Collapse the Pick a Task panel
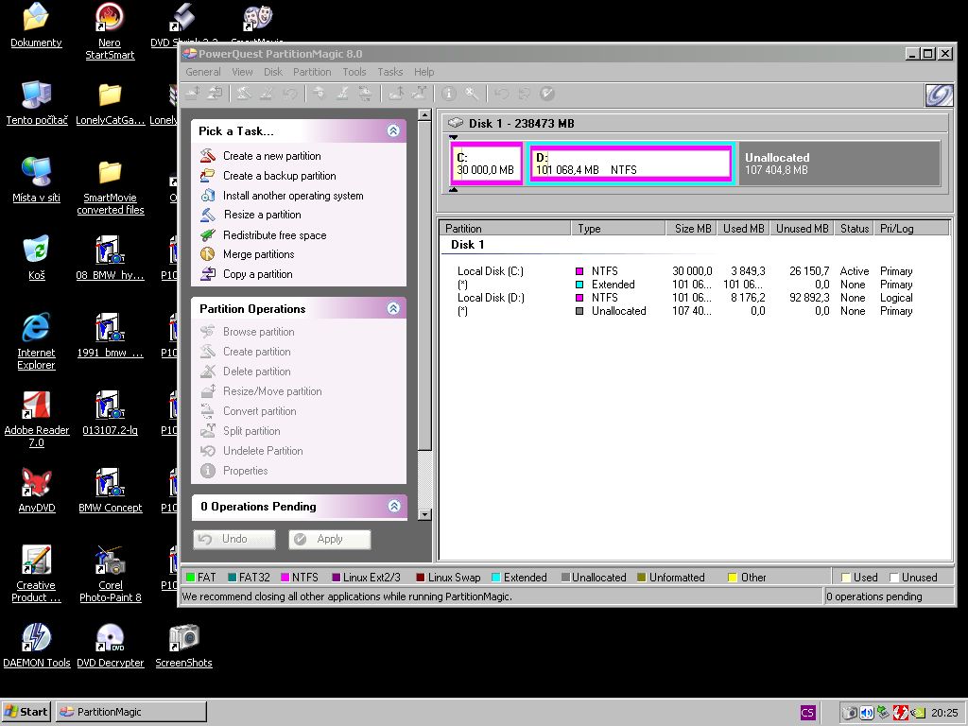 pyautogui.click(x=393, y=130)
